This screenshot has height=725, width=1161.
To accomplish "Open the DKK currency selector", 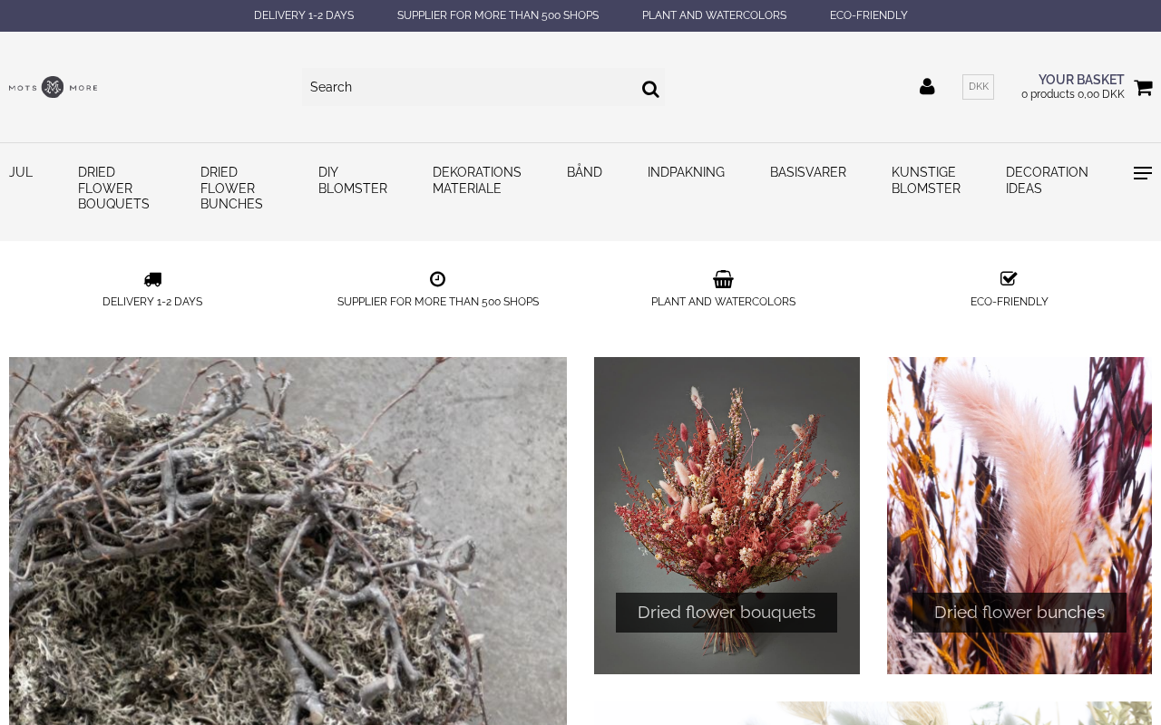I will (x=978, y=87).
